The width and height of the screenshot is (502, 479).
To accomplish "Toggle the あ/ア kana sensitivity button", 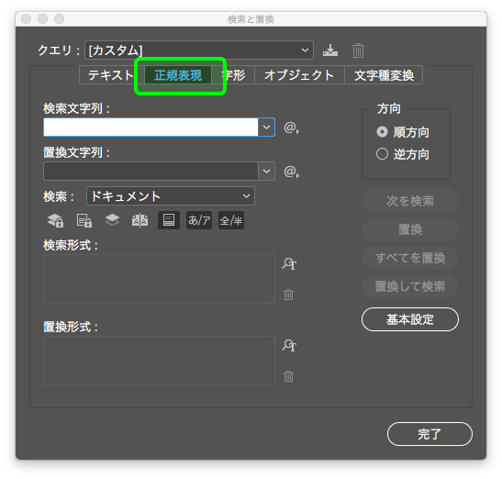I will click(x=199, y=220).
